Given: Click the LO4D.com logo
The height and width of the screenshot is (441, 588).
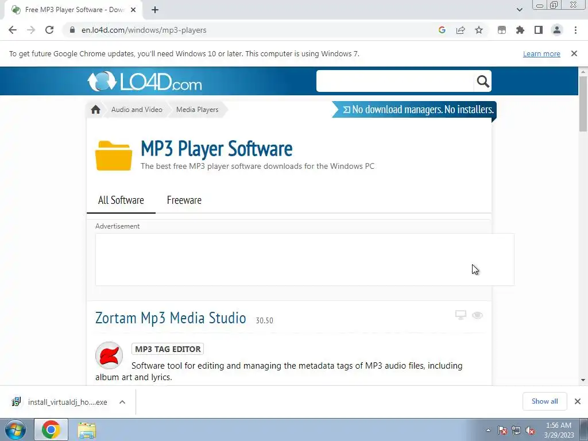Looking at the screenshot, I should [144, 82].
